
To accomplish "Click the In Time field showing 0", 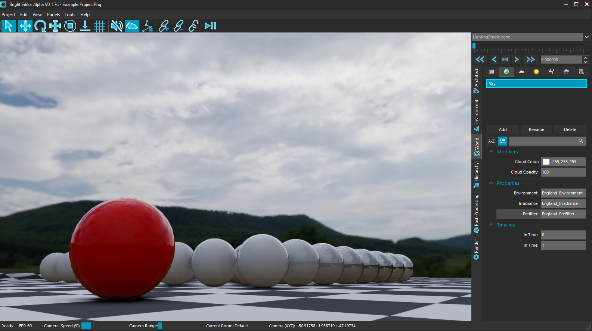I will (x=563, y=235).
